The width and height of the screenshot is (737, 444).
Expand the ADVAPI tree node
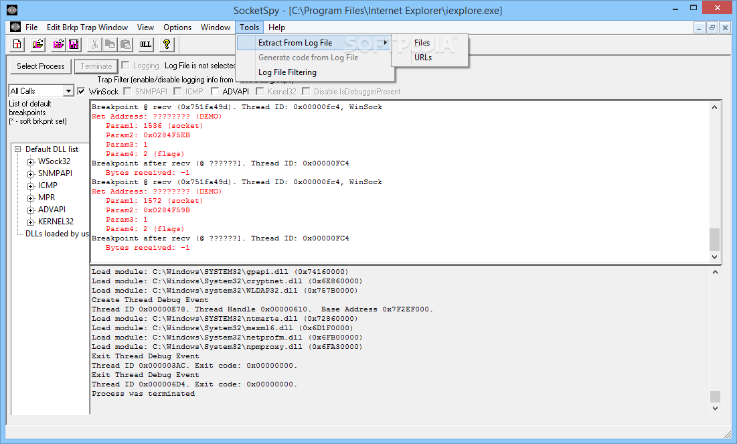point(31,210)
